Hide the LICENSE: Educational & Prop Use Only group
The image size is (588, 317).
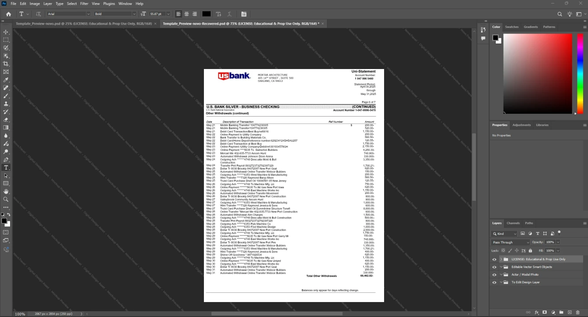pos(494,259)
